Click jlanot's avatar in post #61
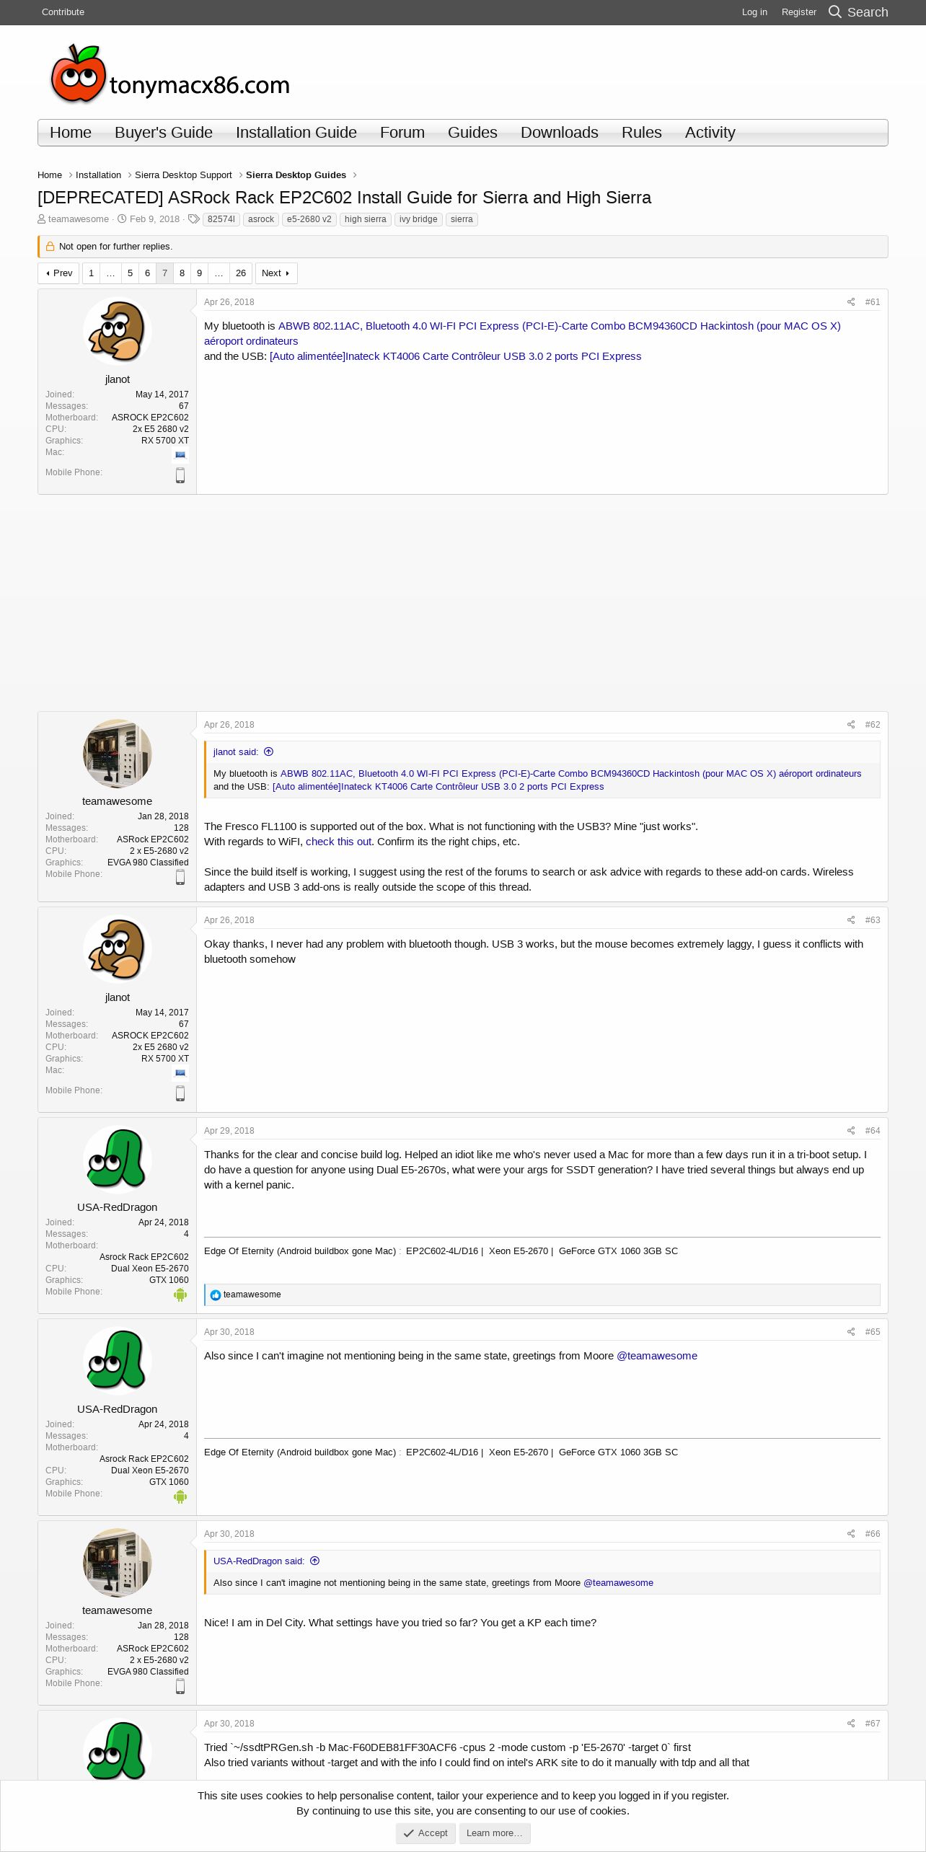 click(x=118, y=332)
